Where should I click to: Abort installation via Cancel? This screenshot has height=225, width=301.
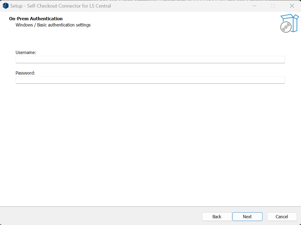coord(282,216)
